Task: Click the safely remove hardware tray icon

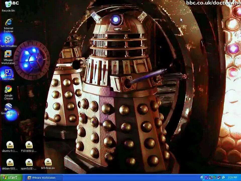Action: [x=215, y=178]
